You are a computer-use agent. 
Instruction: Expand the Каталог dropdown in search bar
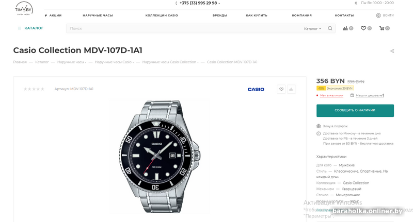(312, 29)
